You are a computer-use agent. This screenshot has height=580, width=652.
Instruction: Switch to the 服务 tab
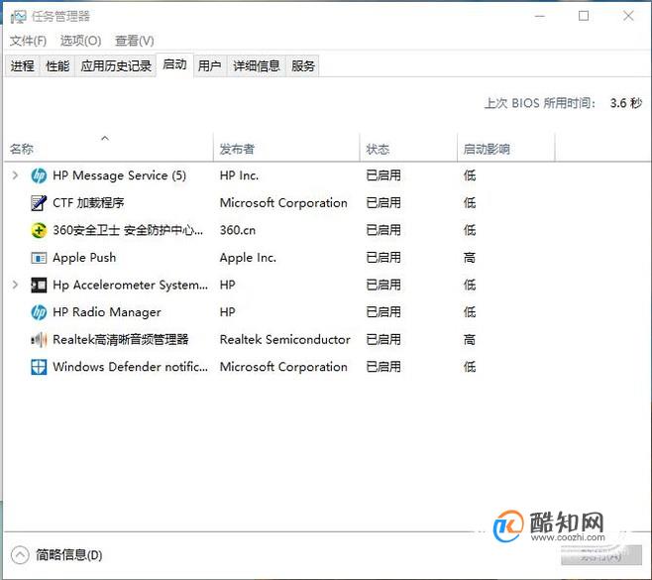click(303, 65)
